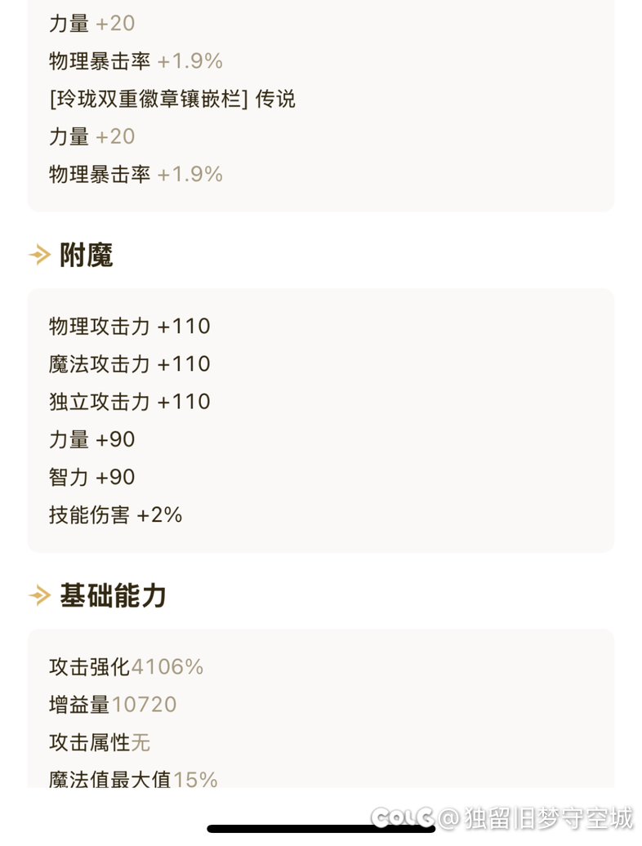This screenshot has height=846, width=642.
Task: Select the 魔法攻击力 +110 row
Action: pos(130,364)
